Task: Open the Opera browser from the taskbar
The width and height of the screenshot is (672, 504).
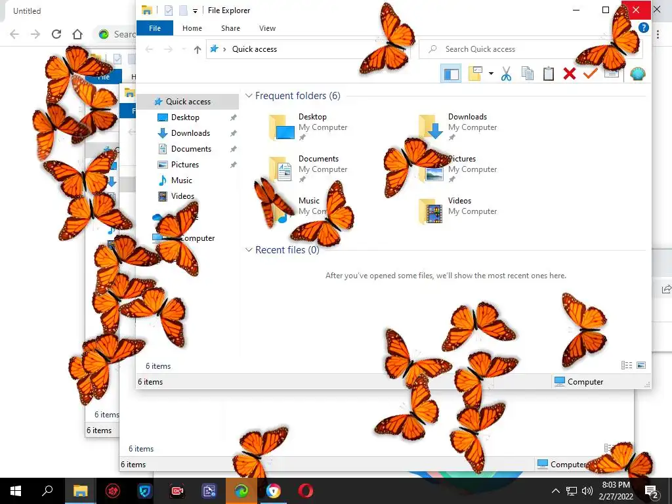Action: (x=306, y=490)
